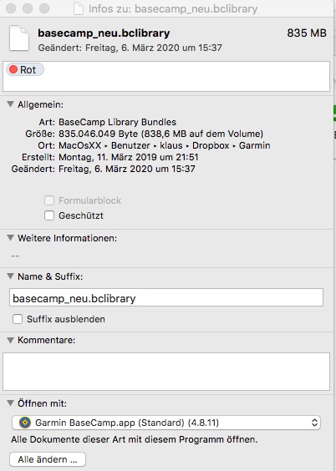Click the Alle ändern button
The image size is (336, 471).
pyautogui.click(x=48, y=459)
